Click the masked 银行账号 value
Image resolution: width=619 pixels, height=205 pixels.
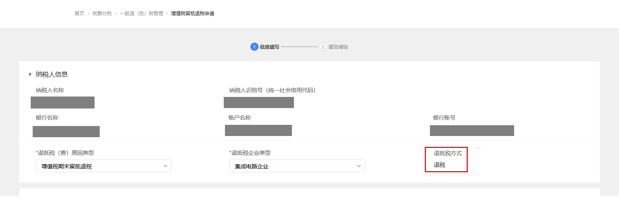[472, 130]
